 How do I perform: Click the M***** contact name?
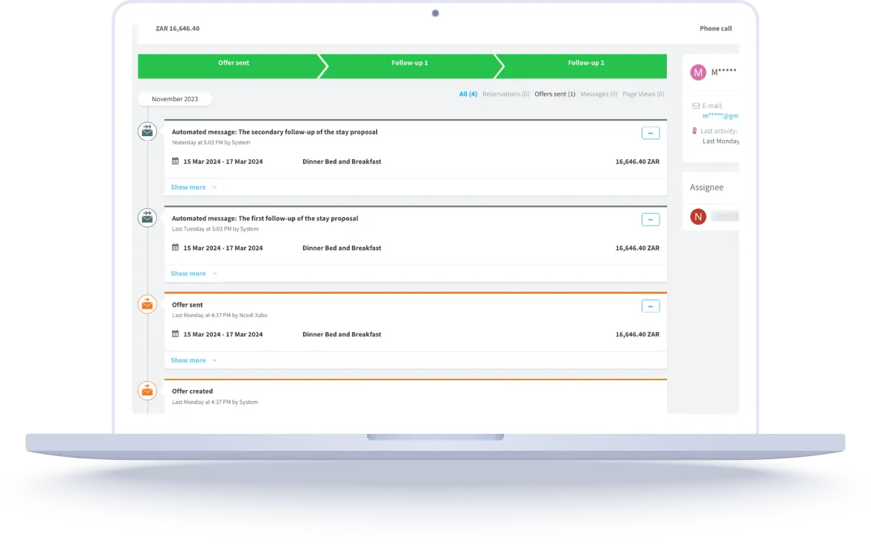tap(724, 71)
